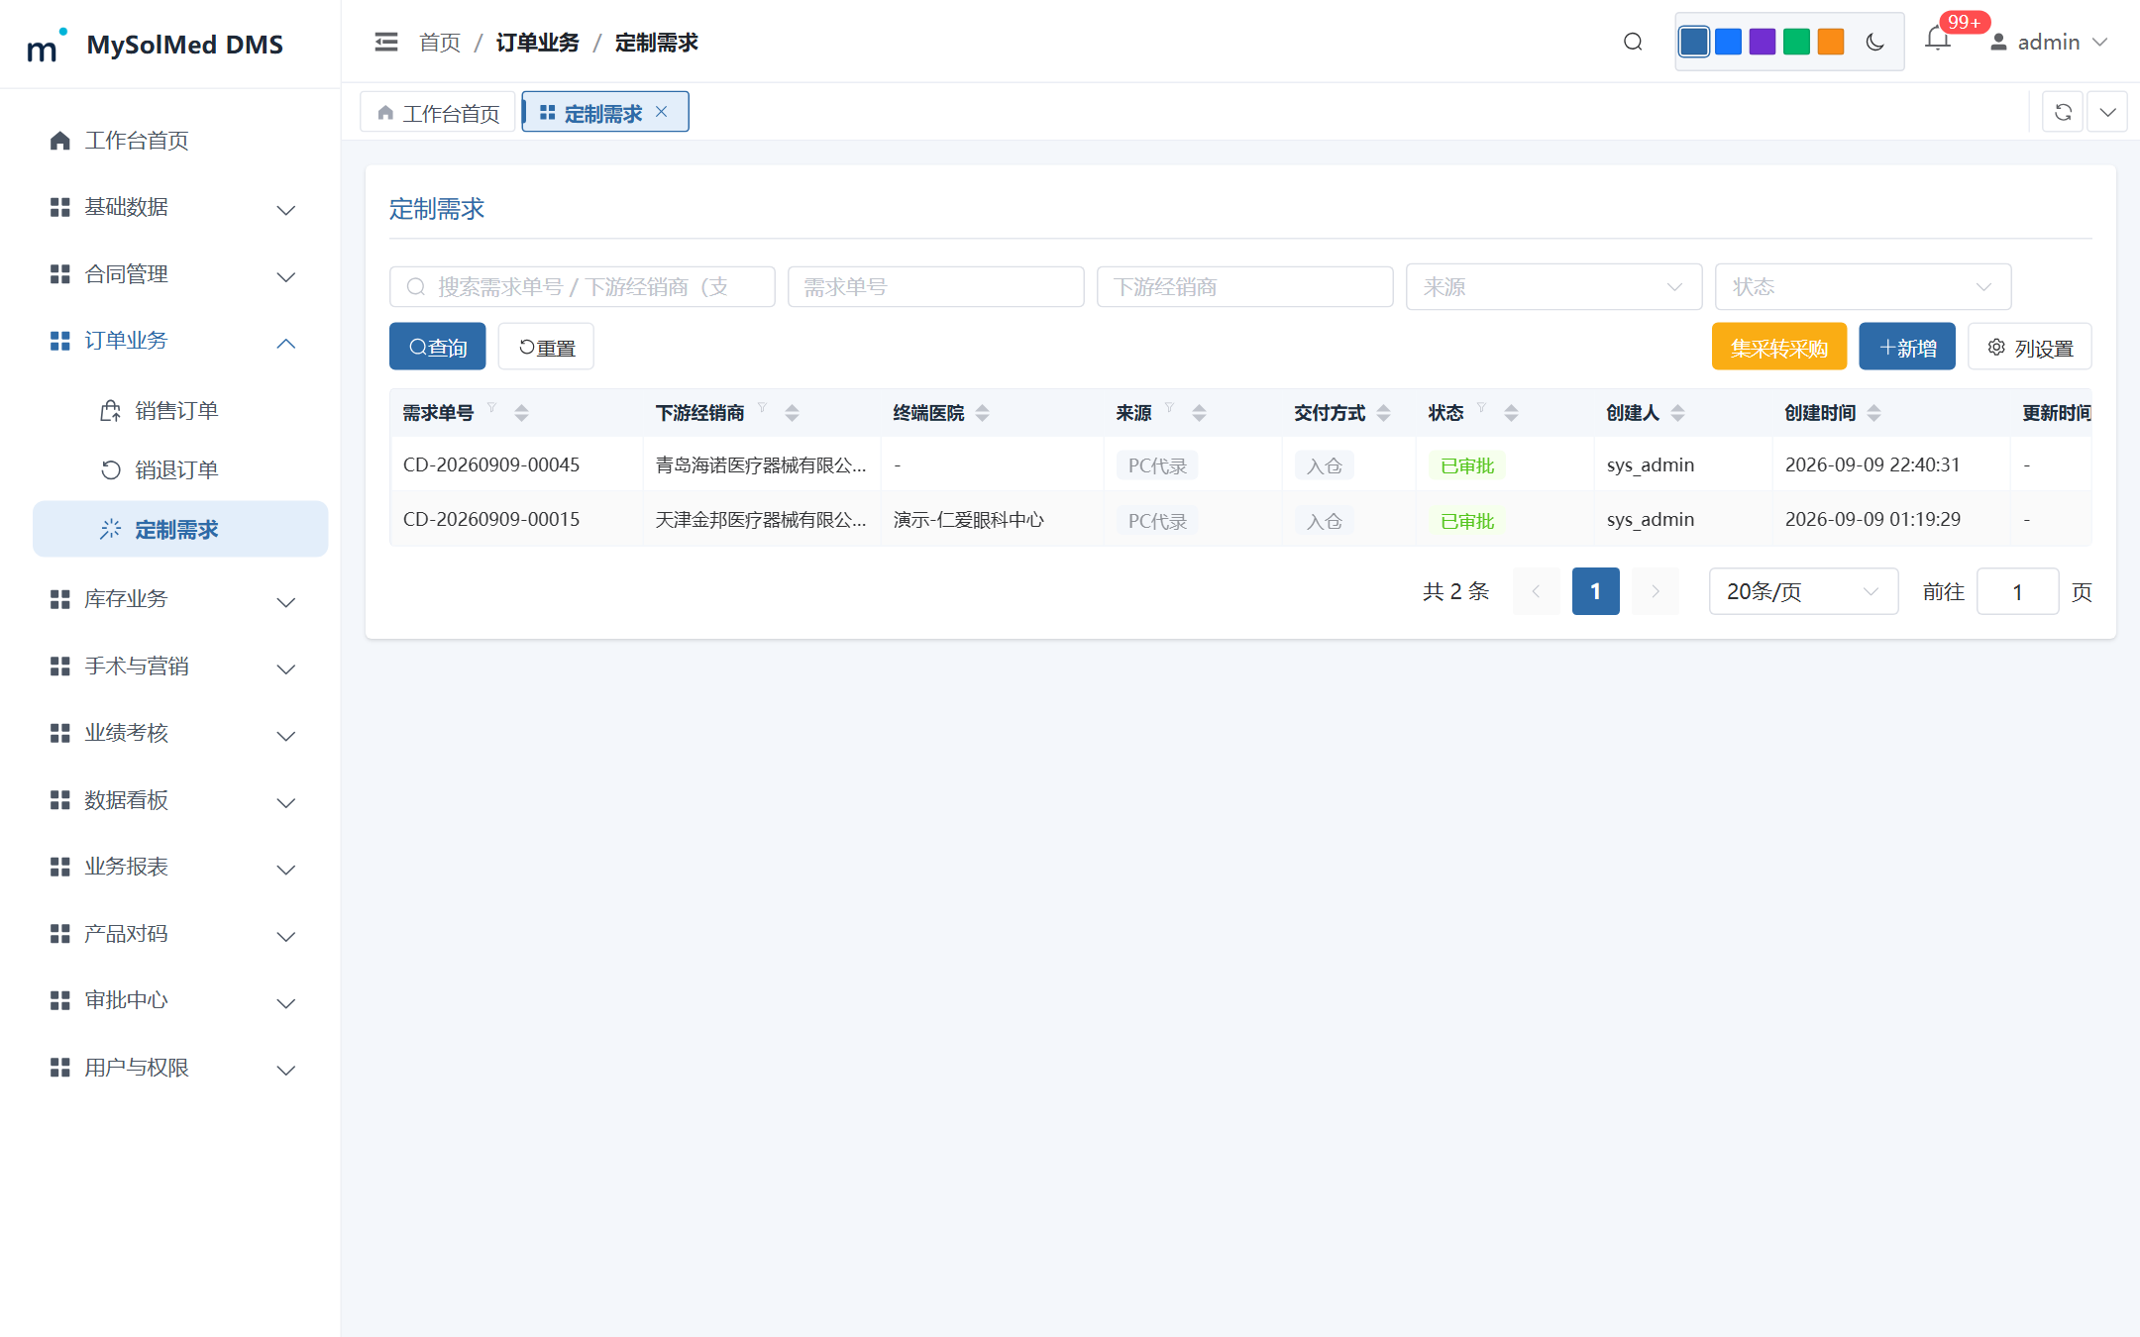Open 列设置 column settings gear
The image size is (2140, 1337).
[2029, 347]
